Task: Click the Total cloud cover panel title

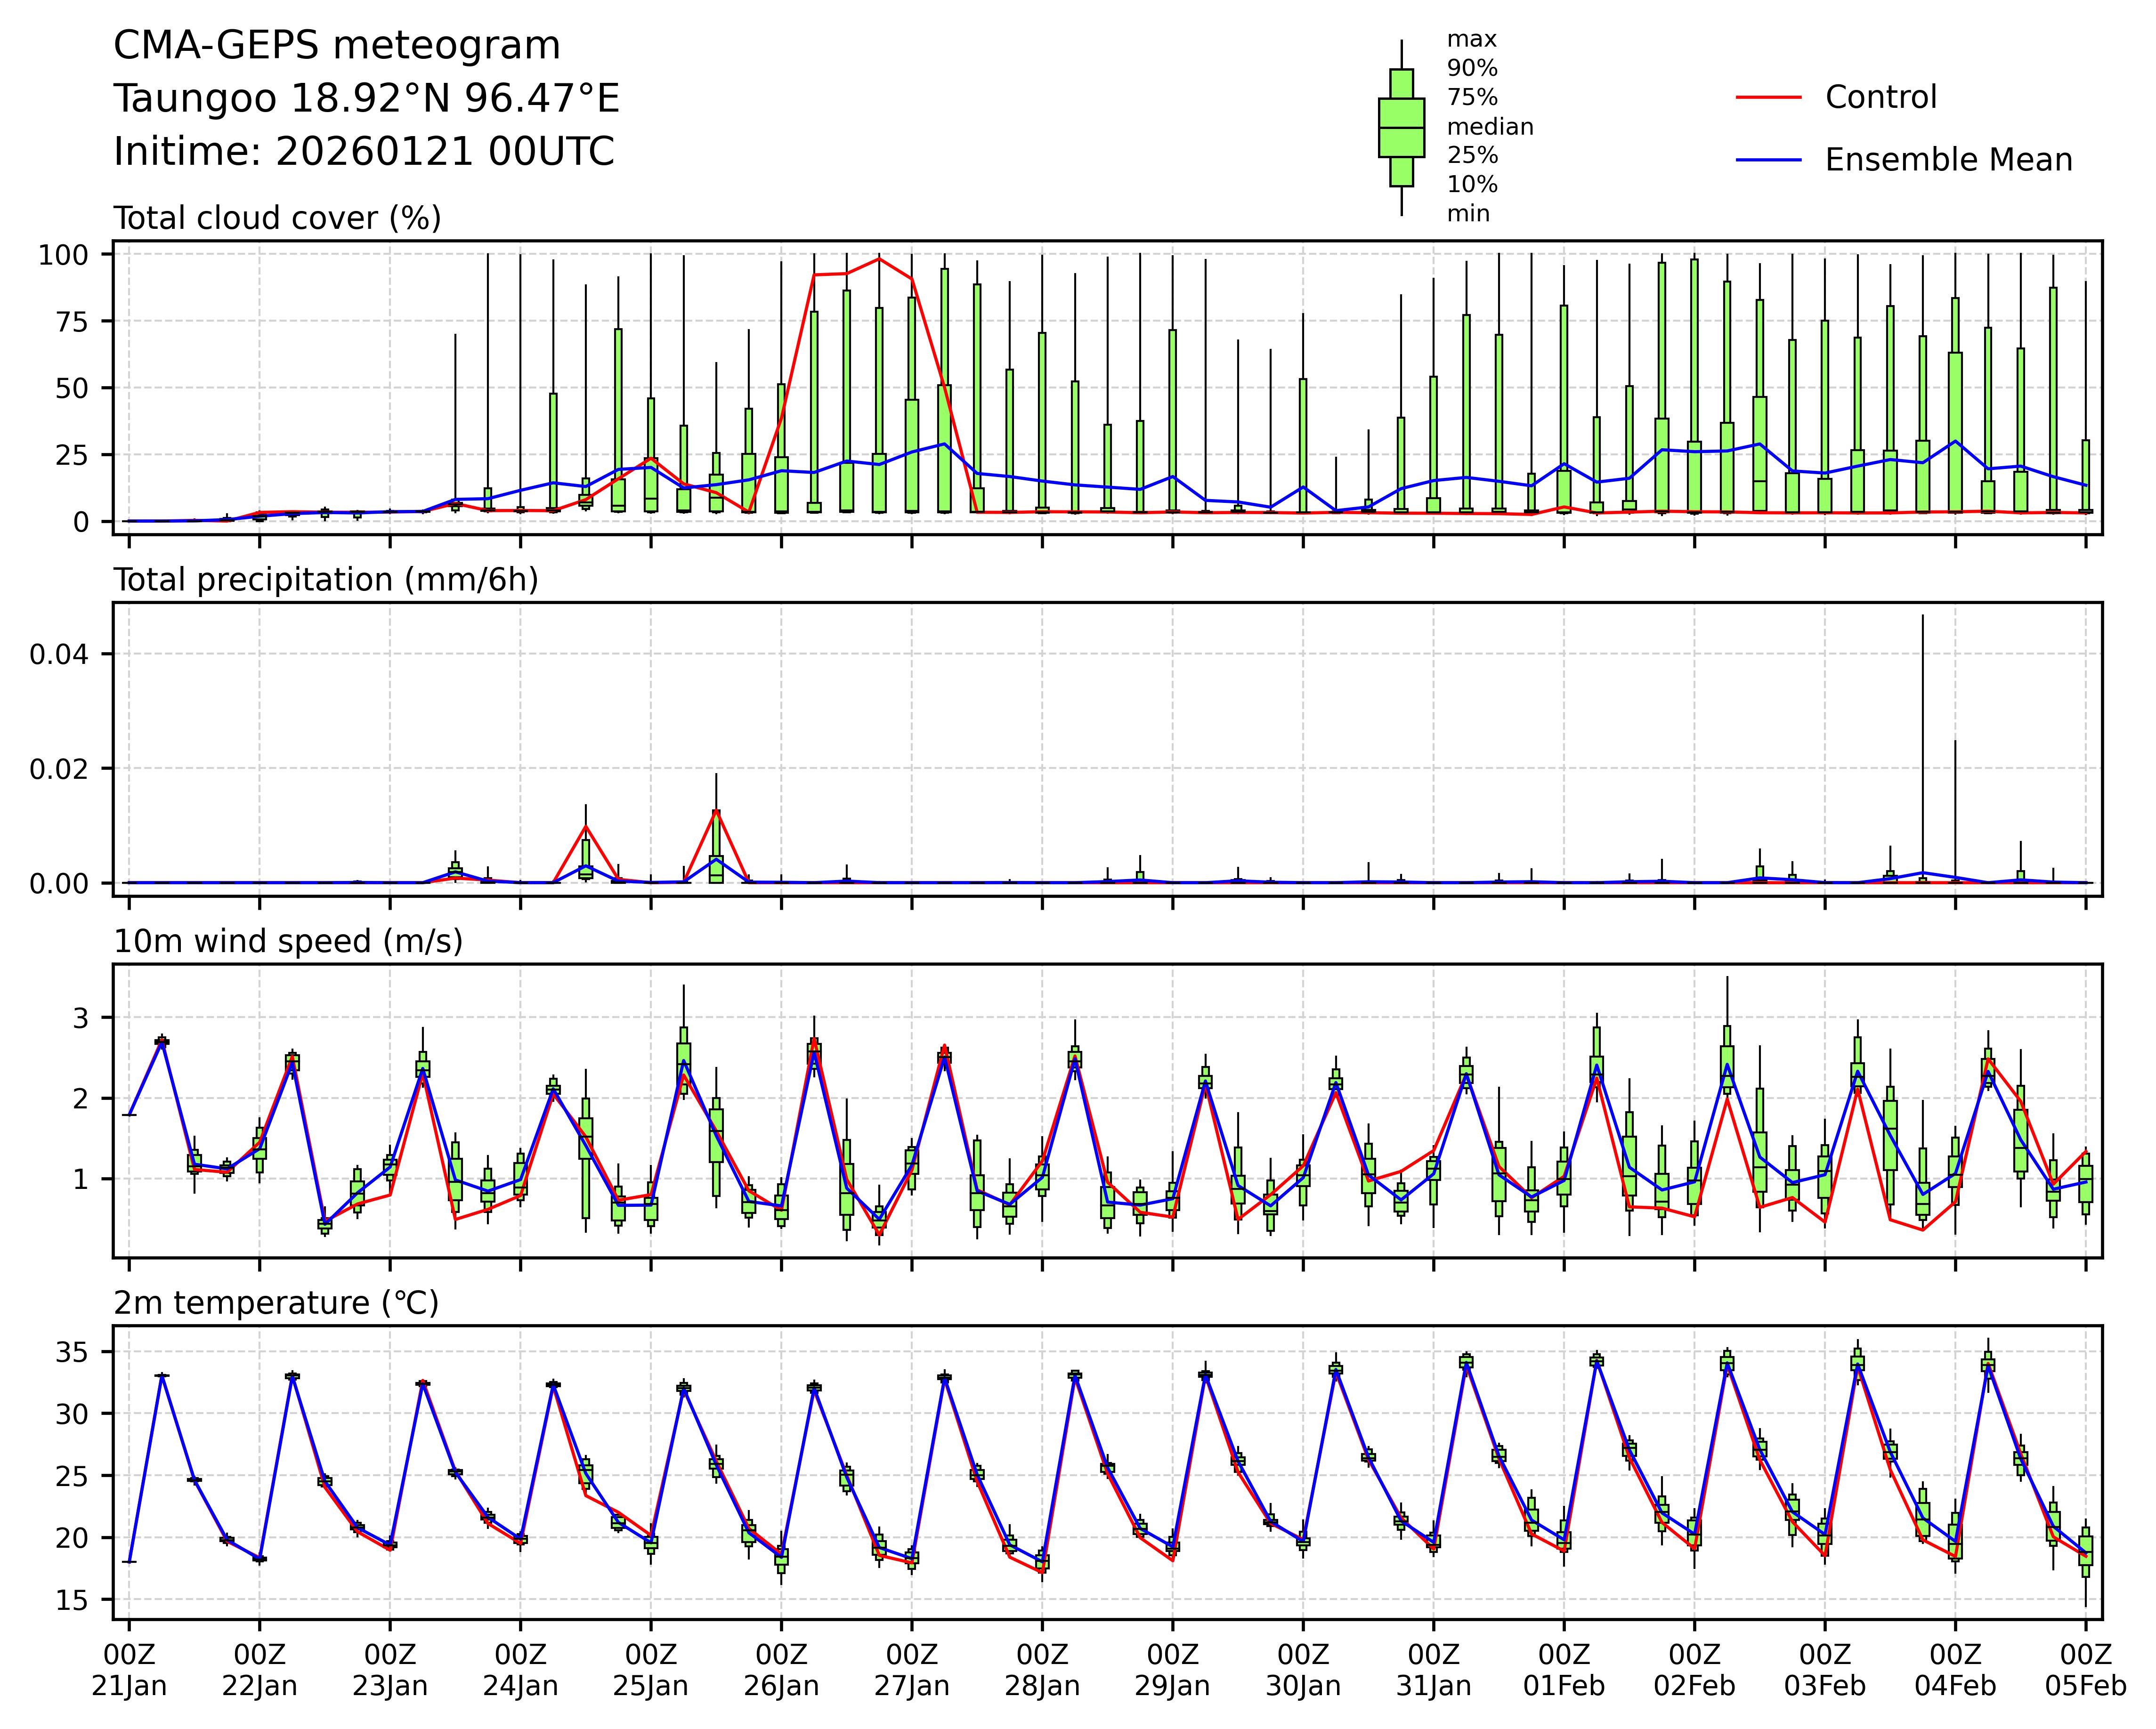Action: (277, 218)
